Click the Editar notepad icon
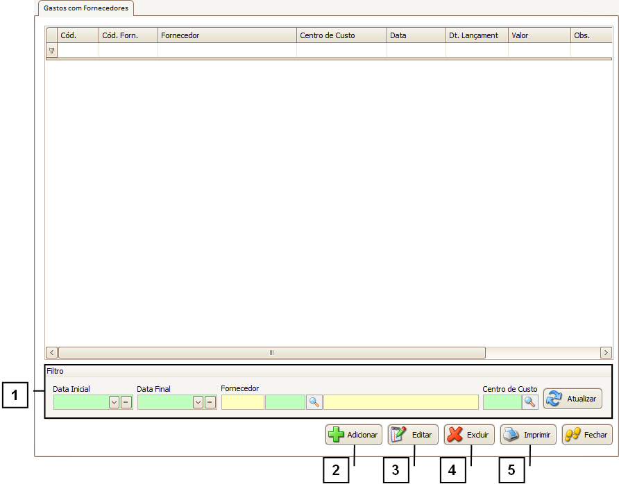The width and height of the screenshot is (619, 484). 398,435
